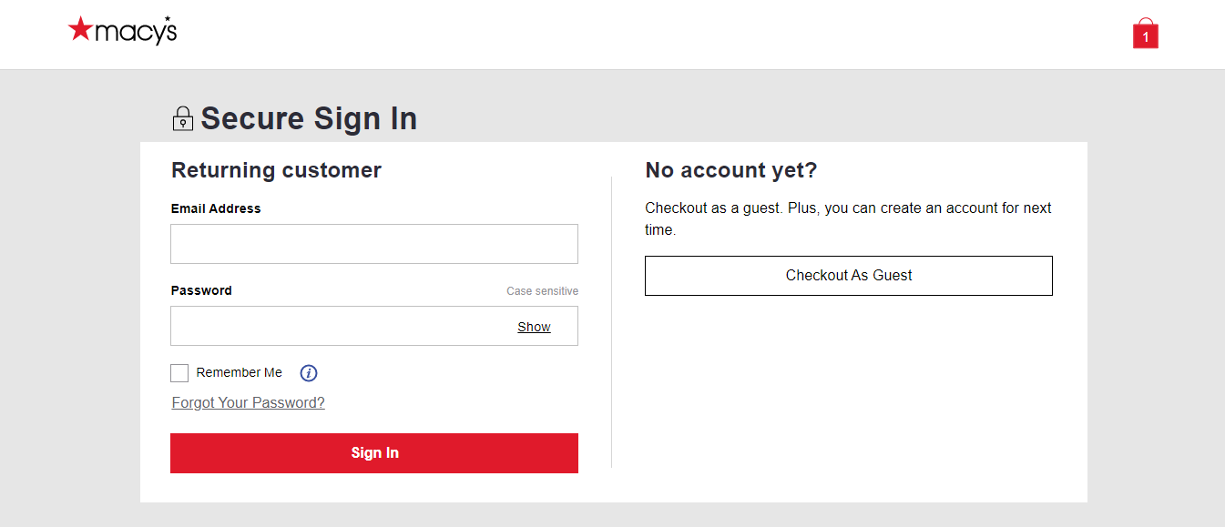Screen dimensions: 1225x527
Task: Click the Email Address field label
Action: point(216,208)
